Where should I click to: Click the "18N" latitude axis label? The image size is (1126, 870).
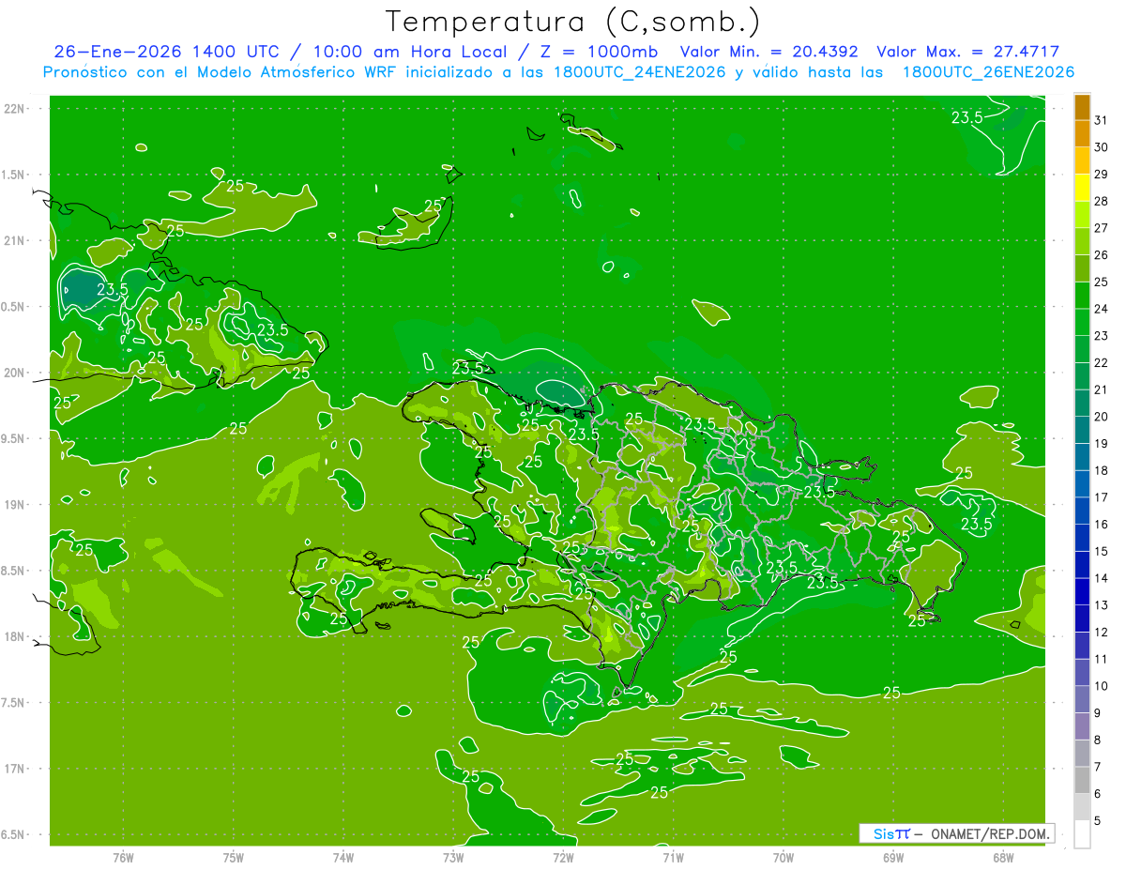14,637
